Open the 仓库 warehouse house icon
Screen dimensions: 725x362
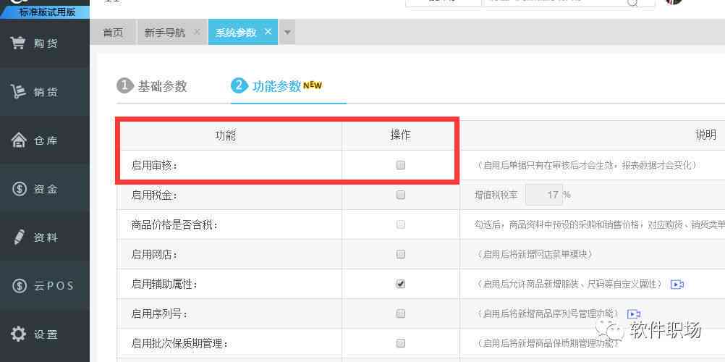tap(19, 140)
